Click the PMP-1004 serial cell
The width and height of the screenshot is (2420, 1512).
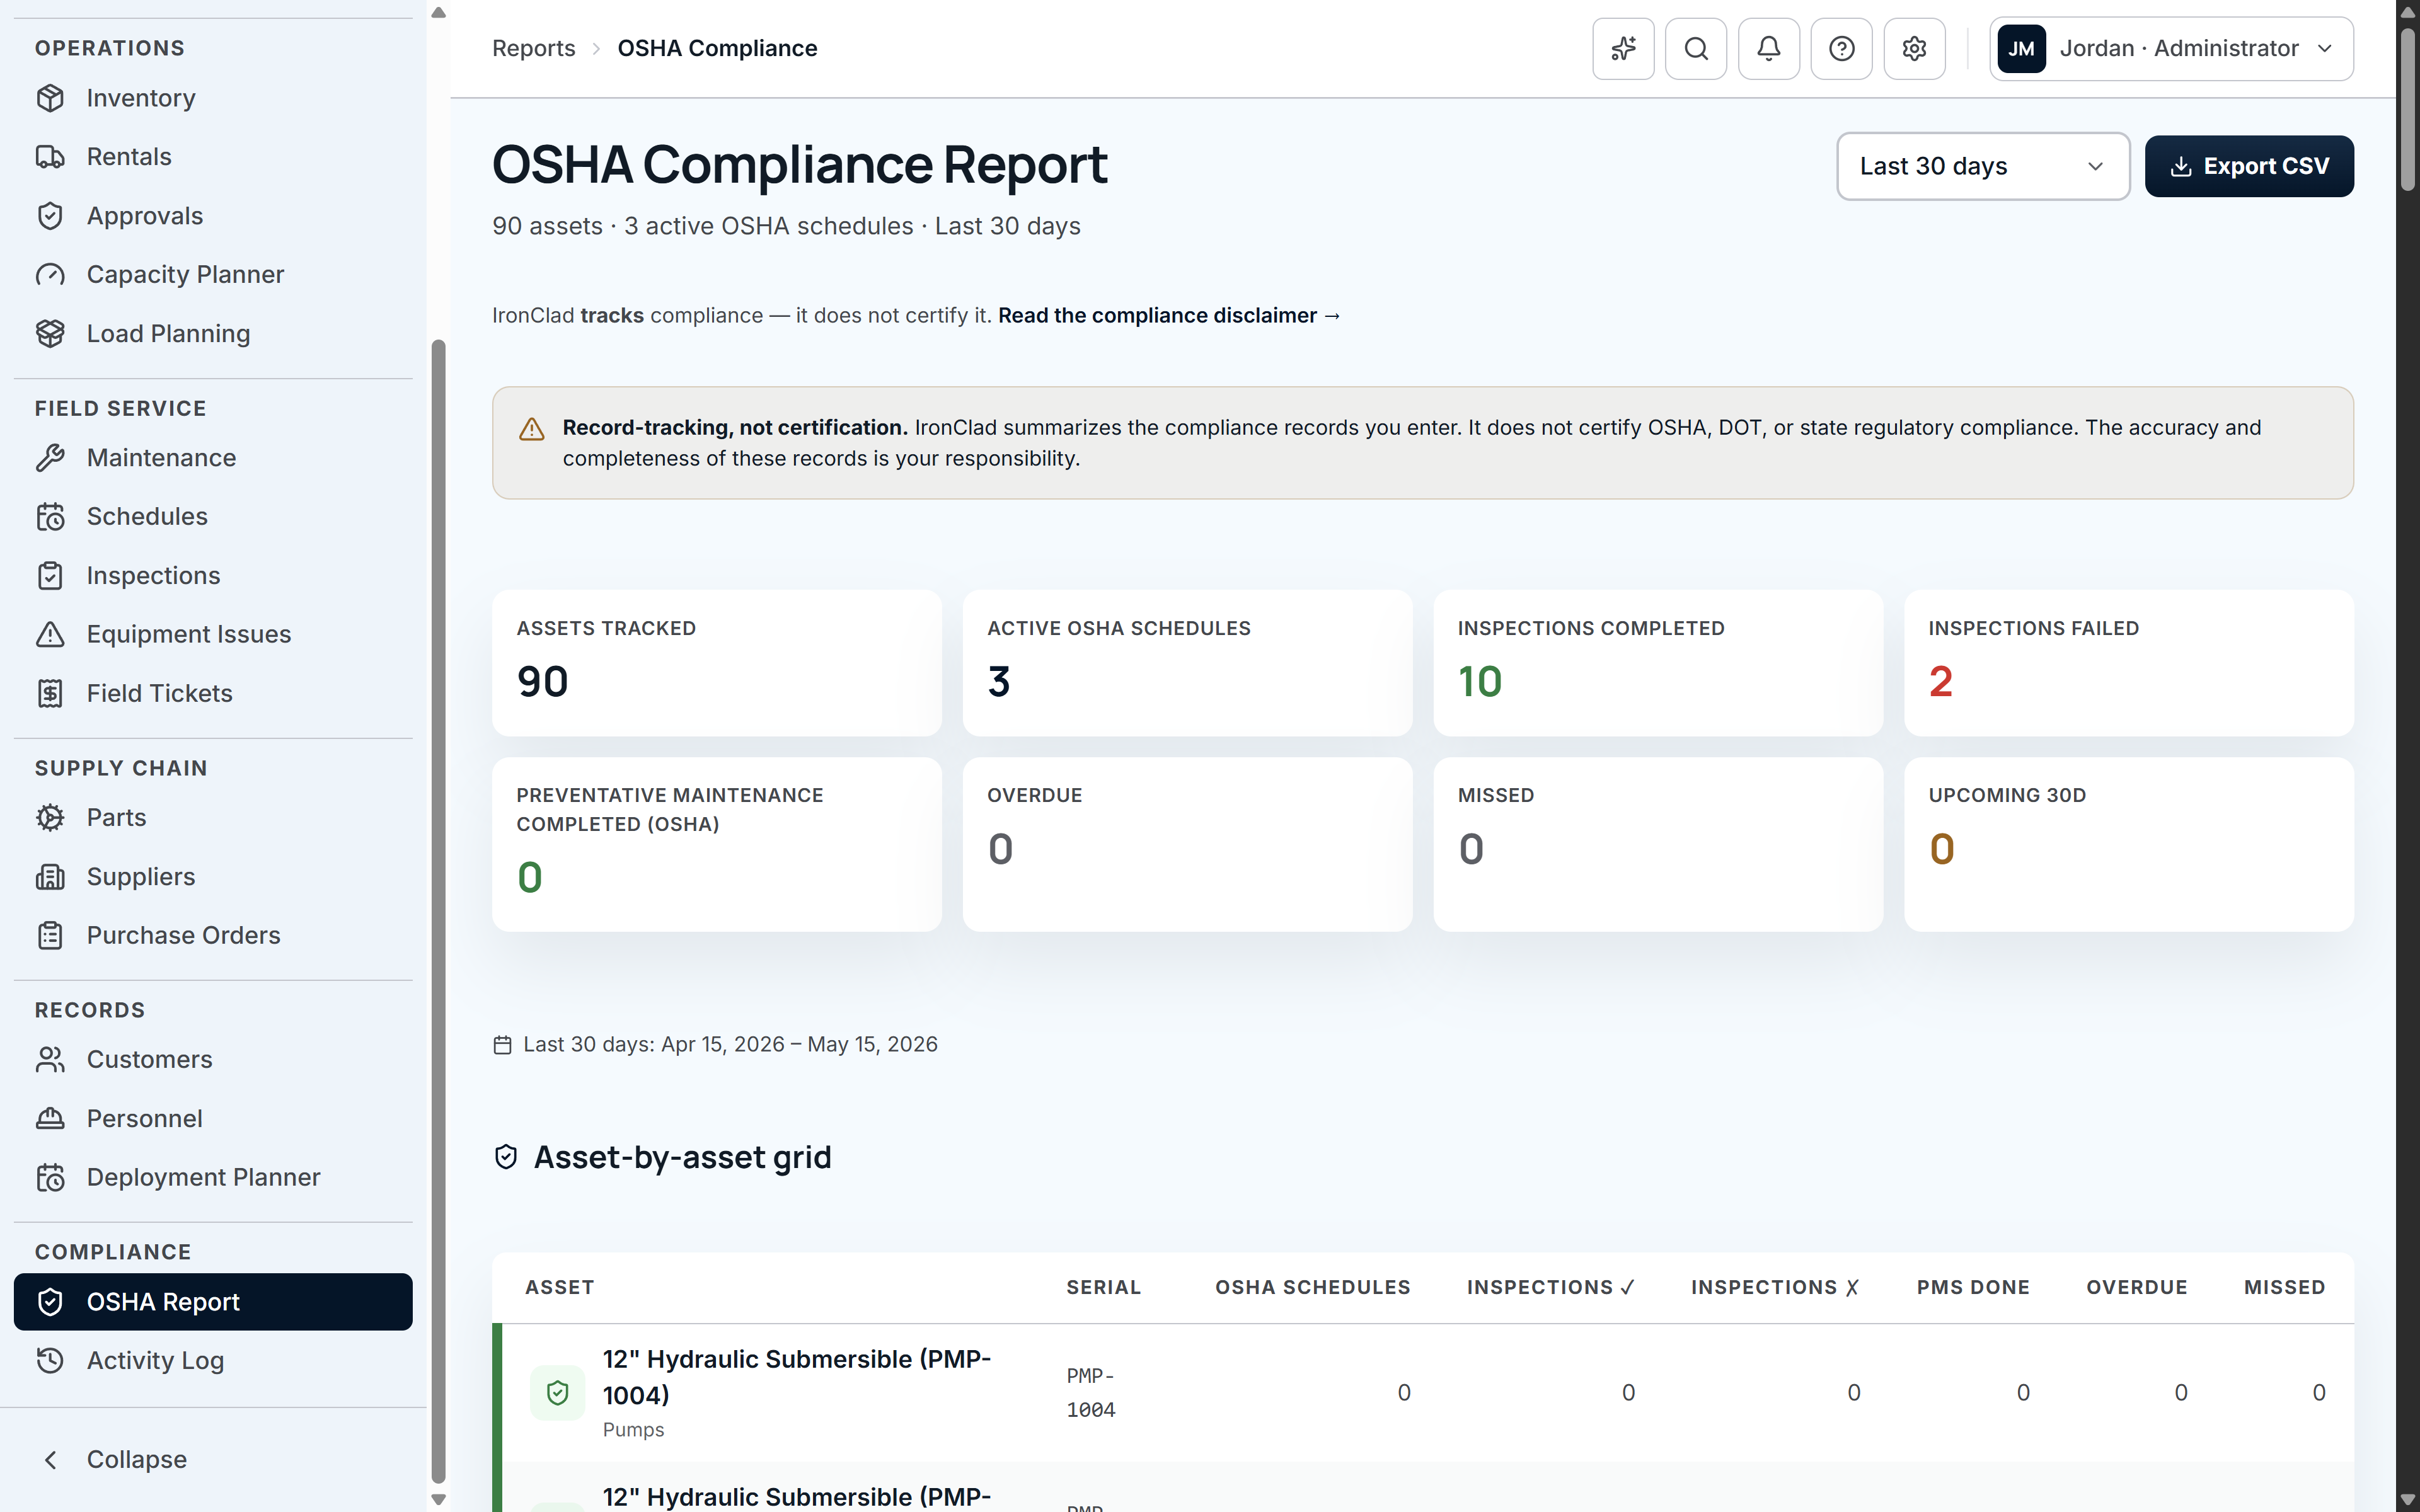click(x=1091, y=1392)
